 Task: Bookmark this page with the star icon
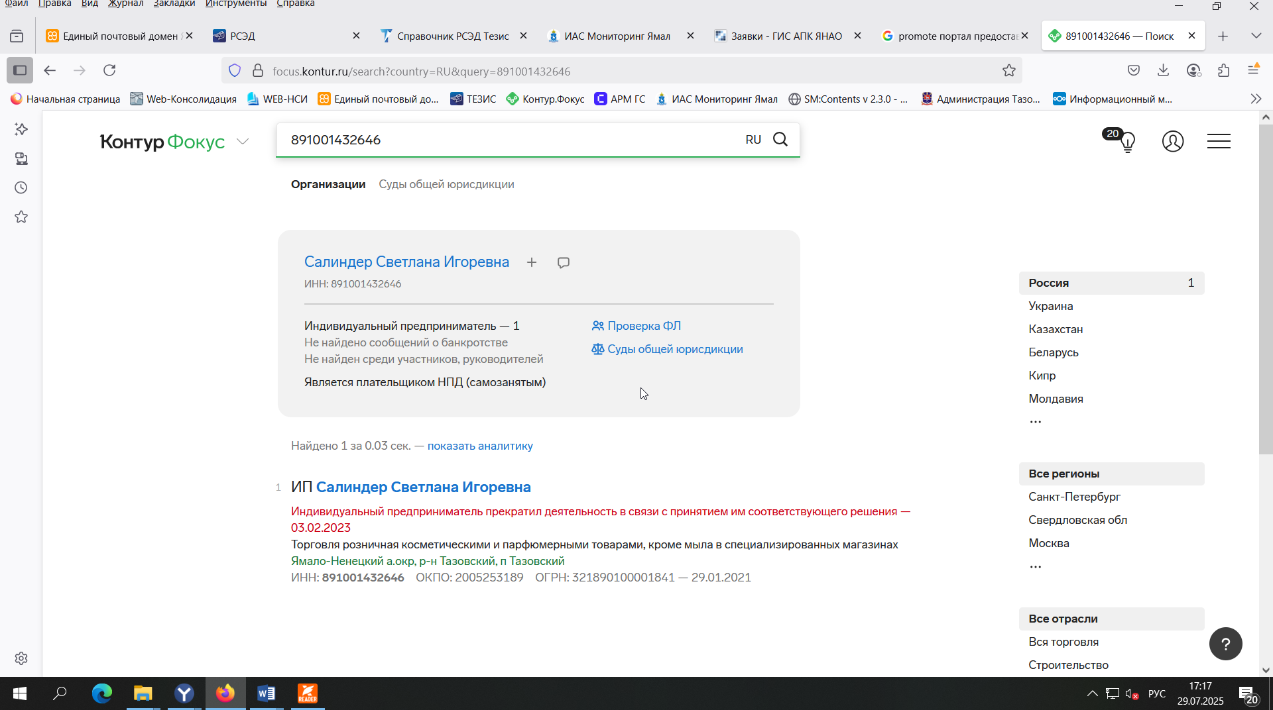[x=1009, y=71]
